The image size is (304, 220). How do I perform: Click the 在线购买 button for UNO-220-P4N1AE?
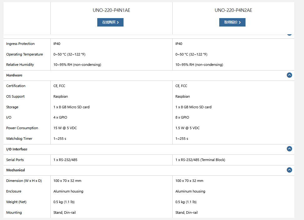[110, 22]
